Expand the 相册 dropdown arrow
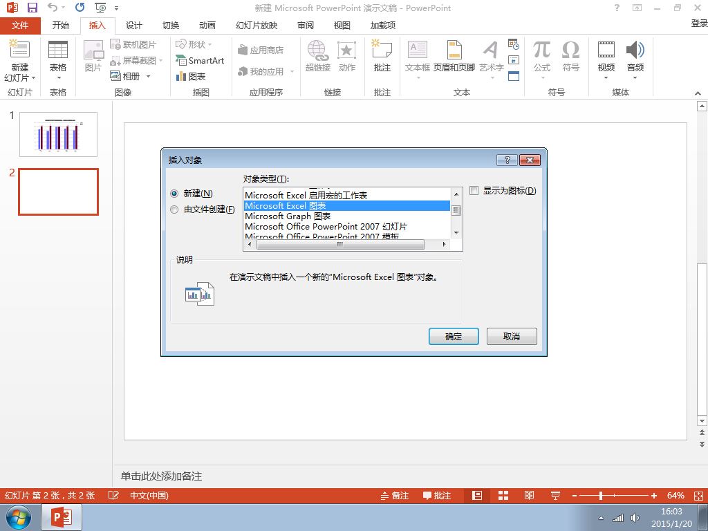The height and width of the screenshot is (531, 708). [148, 76]
